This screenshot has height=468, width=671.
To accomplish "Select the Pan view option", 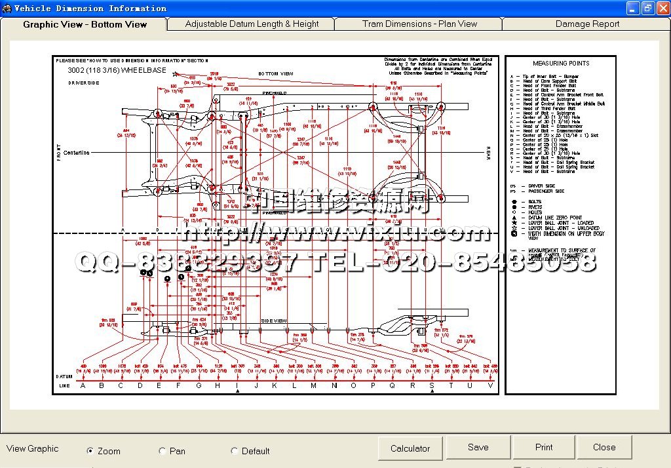I will pyautogui.click(x=163, y=451).
